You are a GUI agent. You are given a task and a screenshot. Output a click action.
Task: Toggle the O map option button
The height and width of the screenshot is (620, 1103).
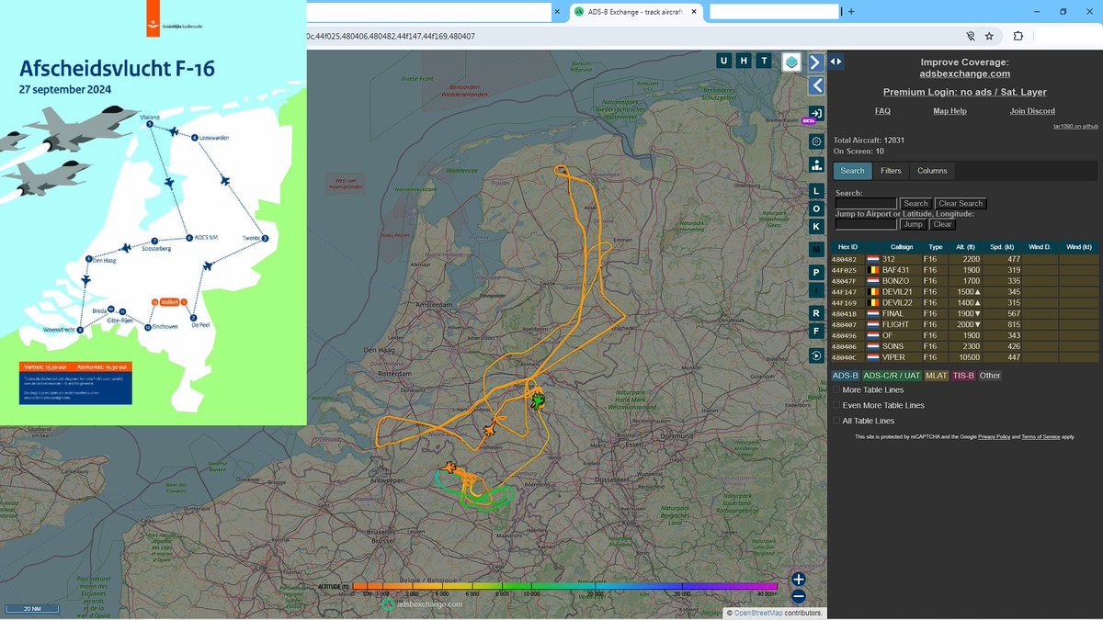(816, 209)
